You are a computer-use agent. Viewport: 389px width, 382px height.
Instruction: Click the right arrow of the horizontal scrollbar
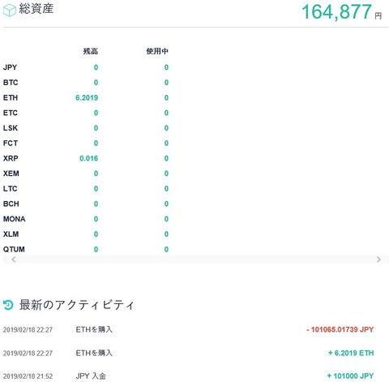(378, 260)
